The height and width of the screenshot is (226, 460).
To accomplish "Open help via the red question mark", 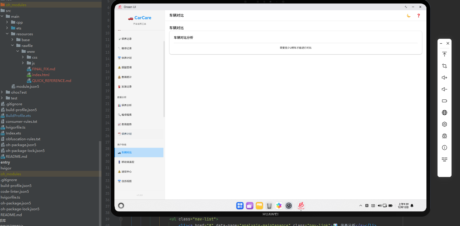I will pos(419,16).
